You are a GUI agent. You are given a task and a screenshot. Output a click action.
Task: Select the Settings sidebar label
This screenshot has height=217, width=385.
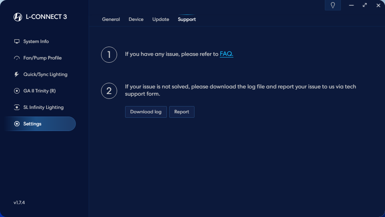[x=32, y=124]
